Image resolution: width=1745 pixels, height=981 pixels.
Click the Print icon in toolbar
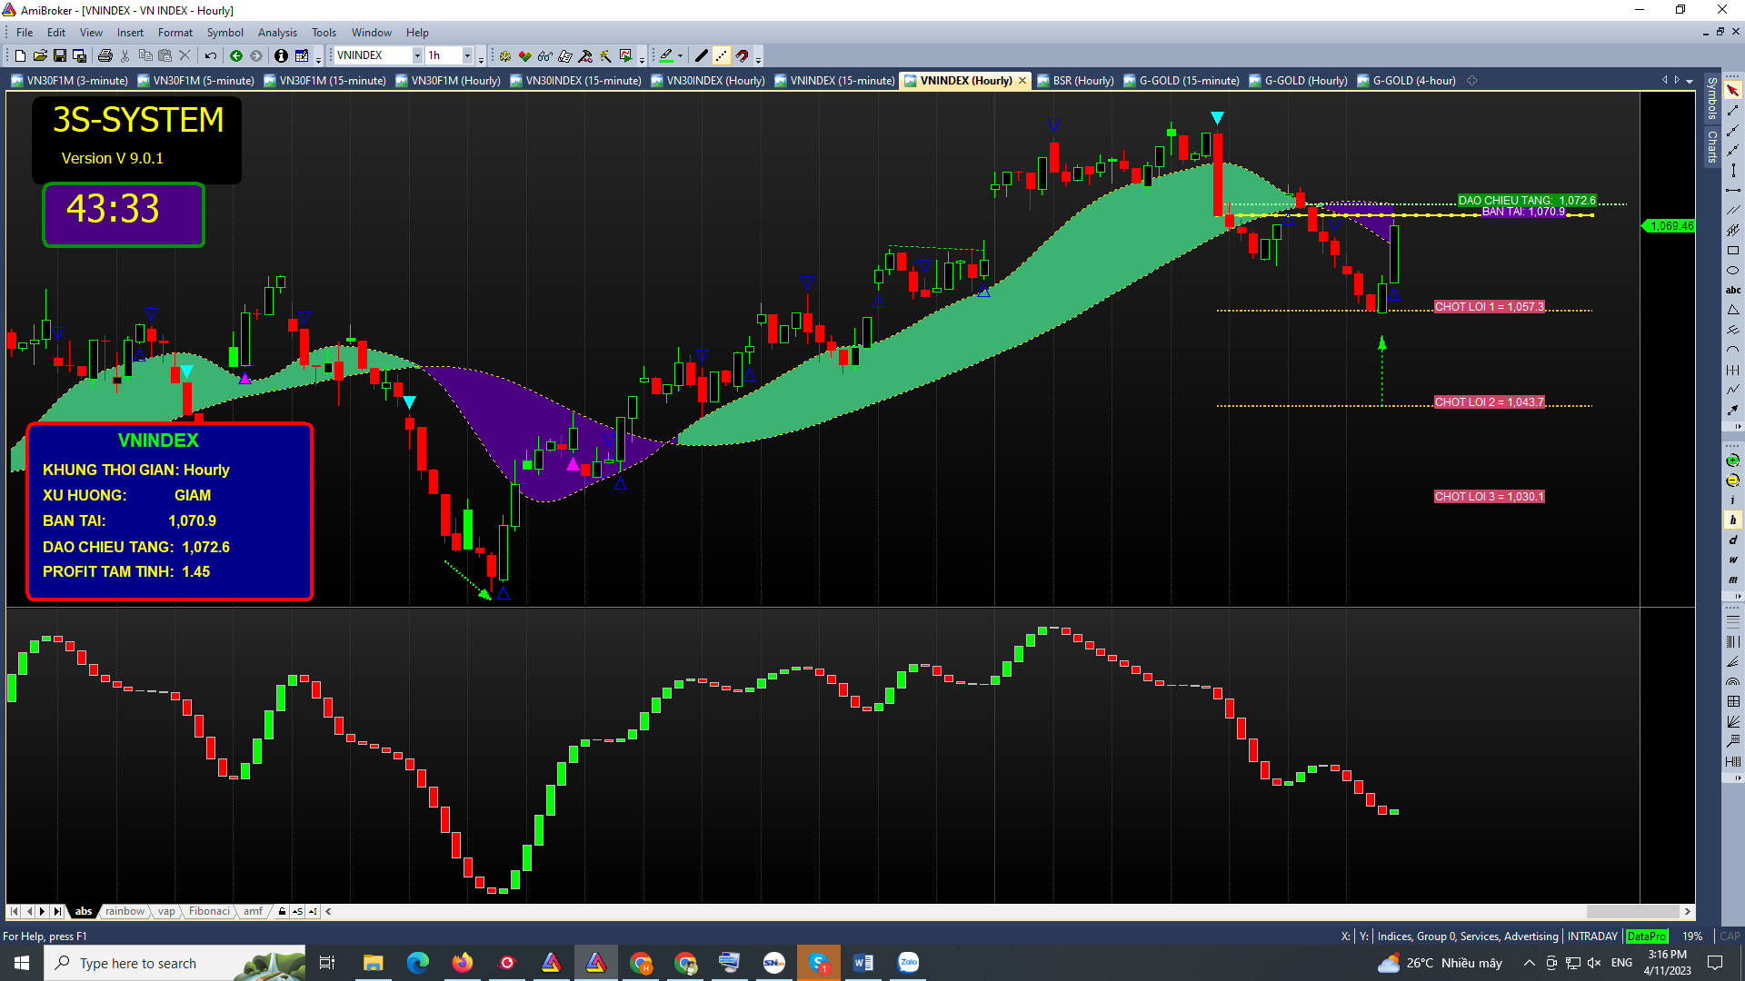pos(105,56)
